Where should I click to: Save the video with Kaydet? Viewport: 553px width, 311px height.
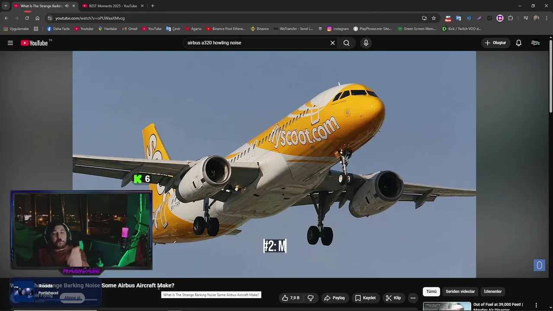[x=365, y=298]
